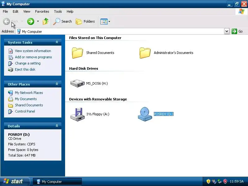The image size is (248, 186).
Task: Collapse the Other Places panel
Action: [57, 84]
